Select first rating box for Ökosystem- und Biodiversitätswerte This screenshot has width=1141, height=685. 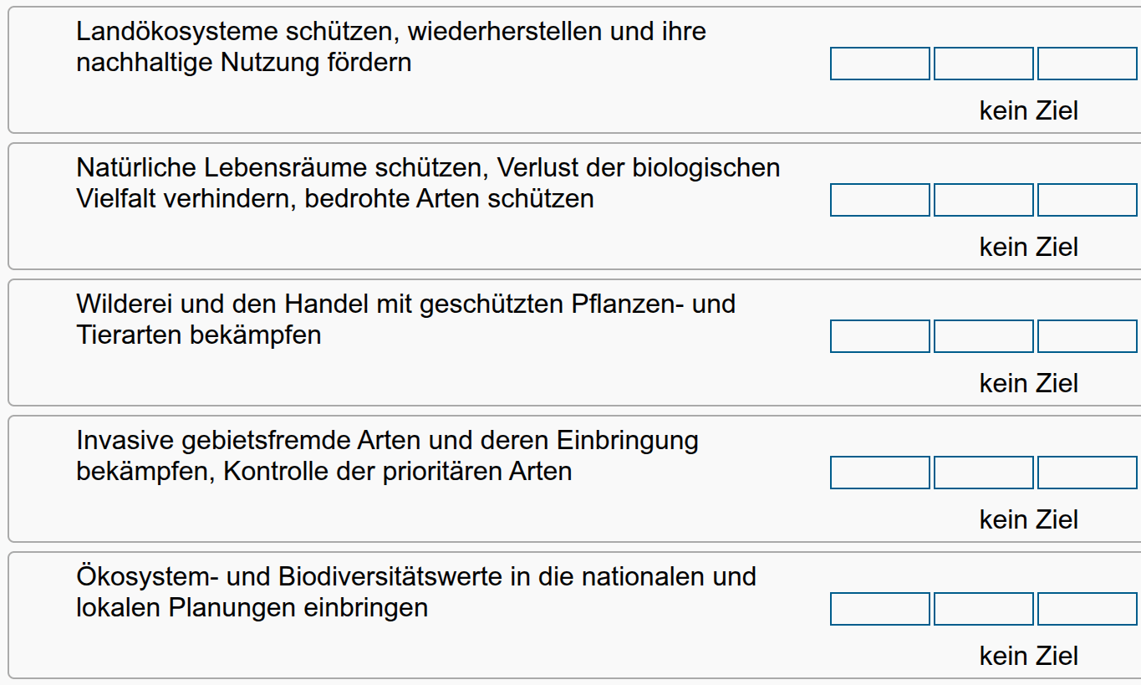click(880, 609)
